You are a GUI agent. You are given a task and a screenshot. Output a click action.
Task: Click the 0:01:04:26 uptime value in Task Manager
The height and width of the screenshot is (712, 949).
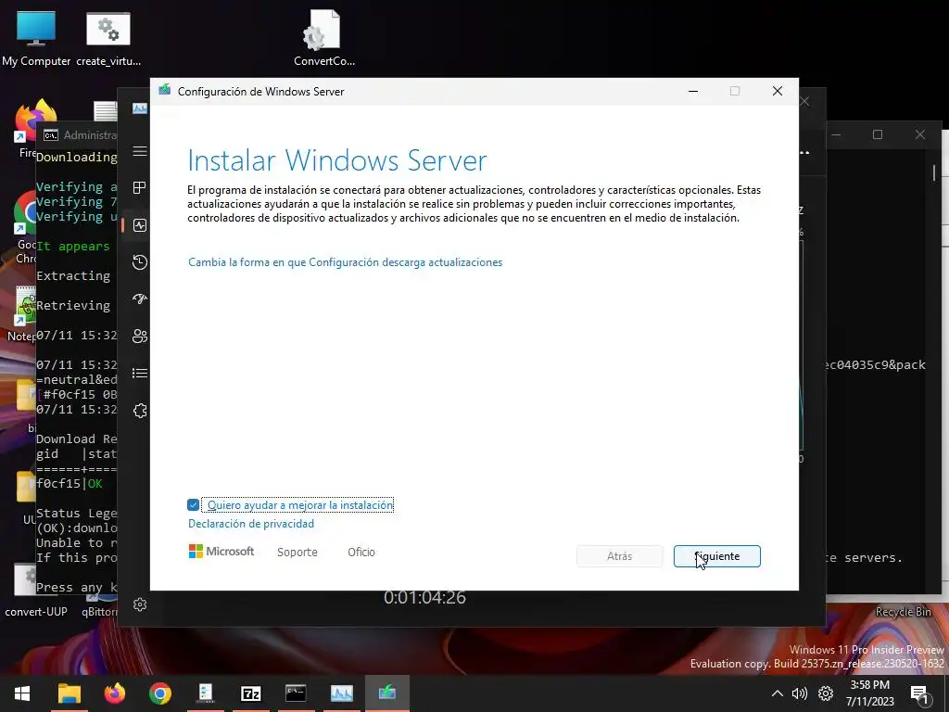[x=424, y=598]
